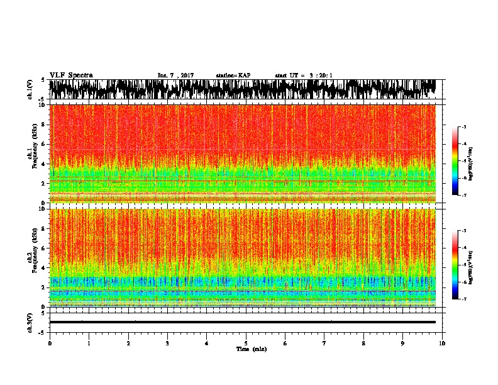Click the "-7" label on ch.2 color scale
Screen dimensions: 498x385
tap(463, 299)
